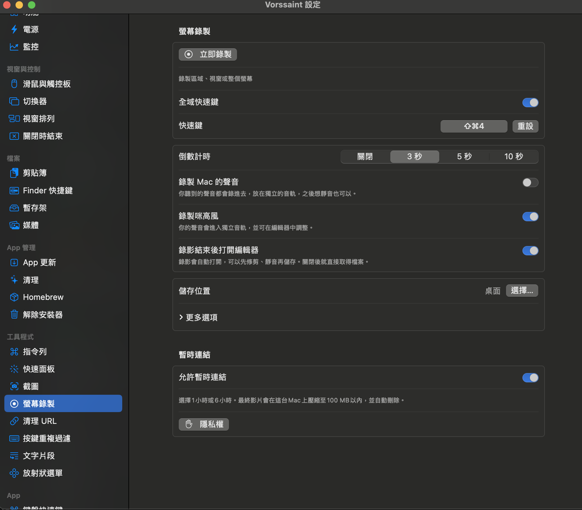This screenshot has height=510, width=582.
Task: Click the 倒數計時 label
Action: point(195,156)
